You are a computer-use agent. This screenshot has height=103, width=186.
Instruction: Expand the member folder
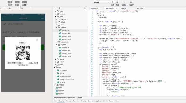coord(56,14)
